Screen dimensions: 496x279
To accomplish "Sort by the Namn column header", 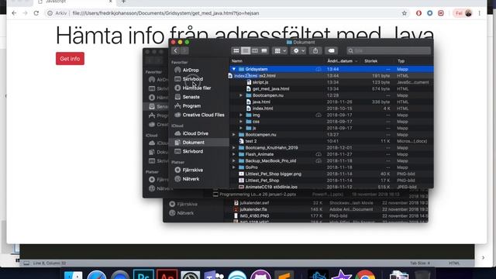I will click(x=237, y=61).
